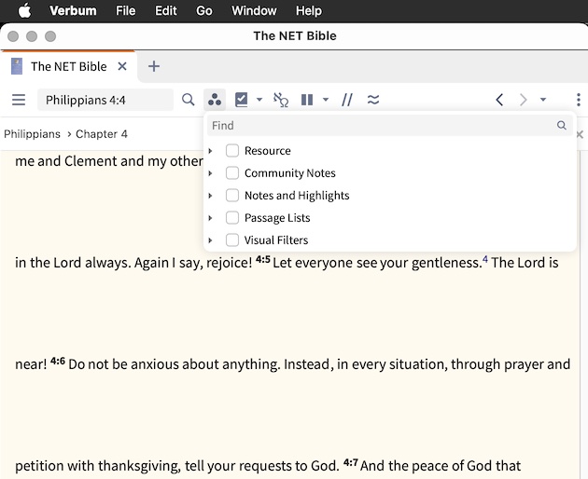Close The NET Bible tab
Image resolution: width=588 pixels, height=479 pixels.
click(122, 66)
